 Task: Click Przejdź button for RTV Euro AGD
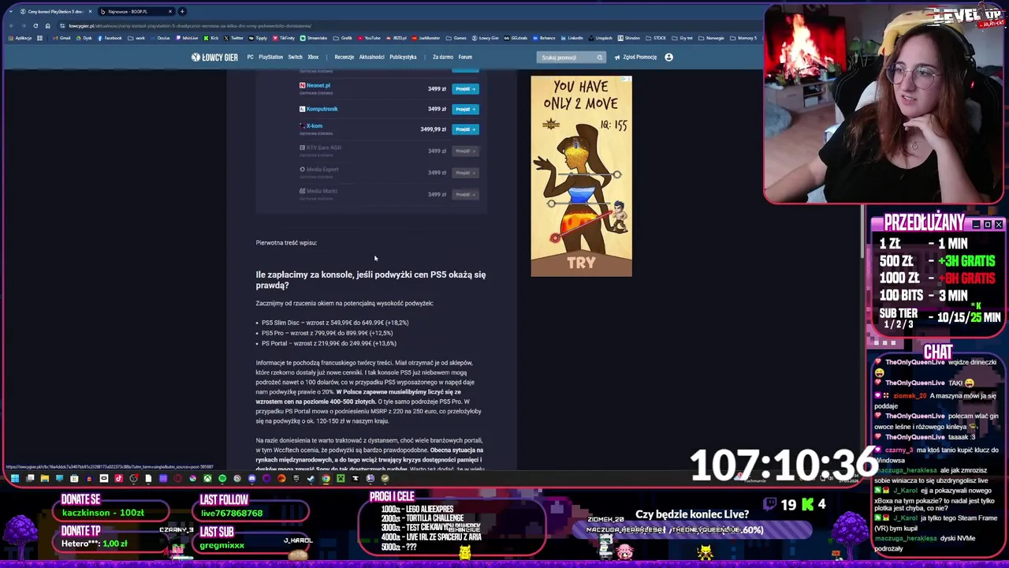pos(465,151)
